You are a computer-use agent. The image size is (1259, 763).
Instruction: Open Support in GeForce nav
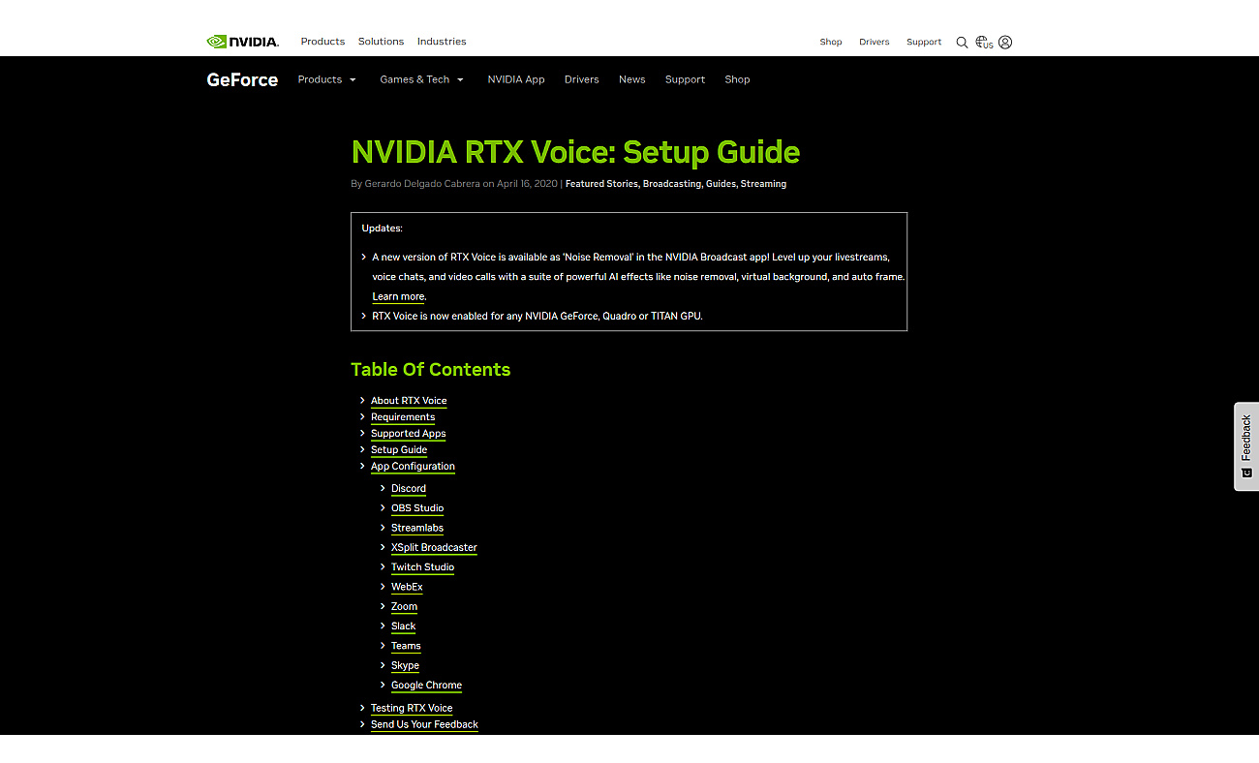pyautogui.click(x=685, y=79)
